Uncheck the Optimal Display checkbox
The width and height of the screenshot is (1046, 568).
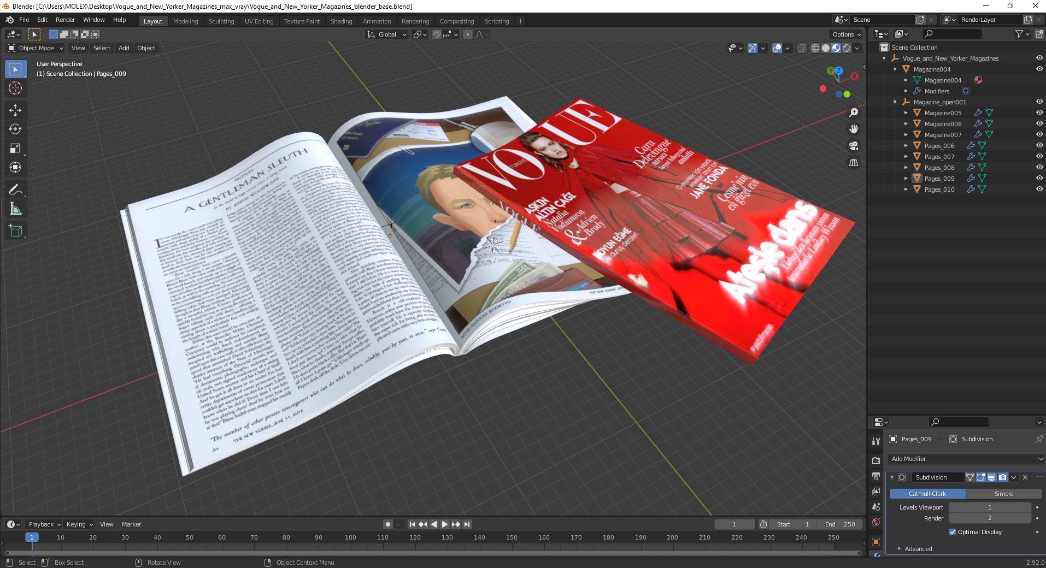click(953, 532)
